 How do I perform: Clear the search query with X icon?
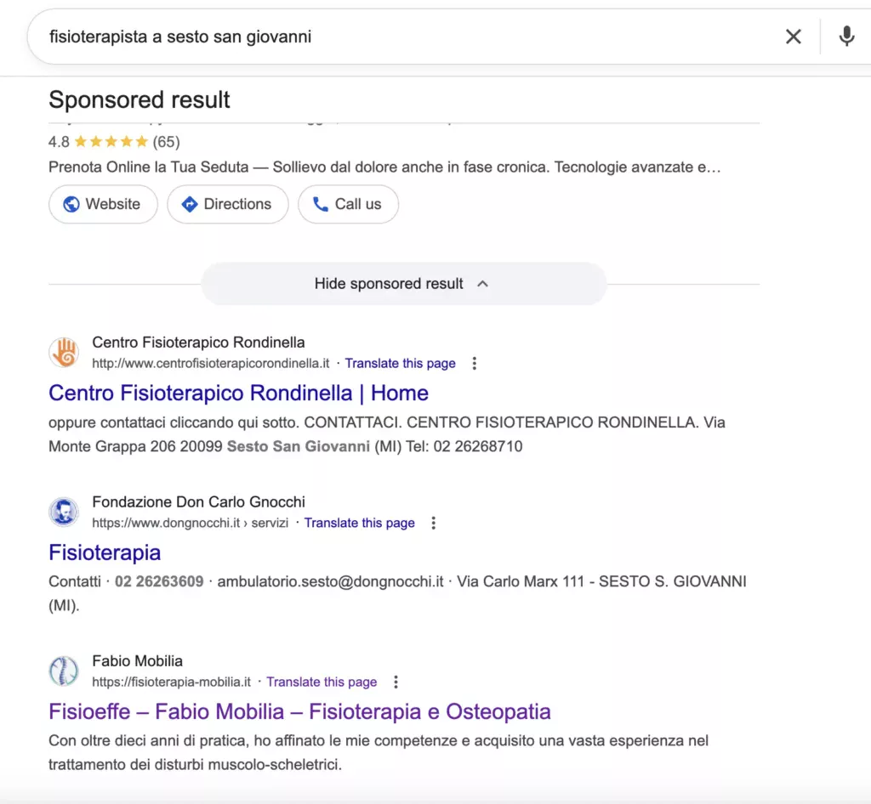(793, 37)
